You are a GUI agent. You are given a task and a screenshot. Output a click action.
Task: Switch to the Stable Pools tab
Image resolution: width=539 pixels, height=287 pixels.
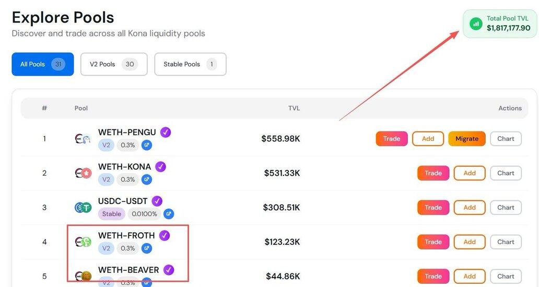pos(190,64)
